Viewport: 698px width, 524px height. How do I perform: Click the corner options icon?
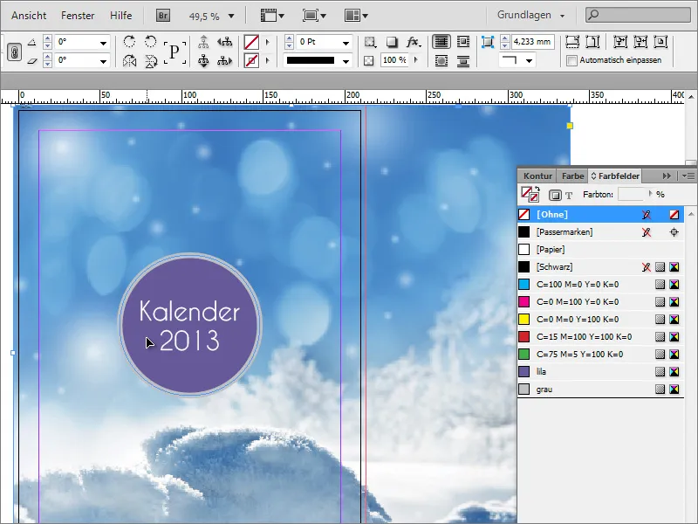point(488,42)
